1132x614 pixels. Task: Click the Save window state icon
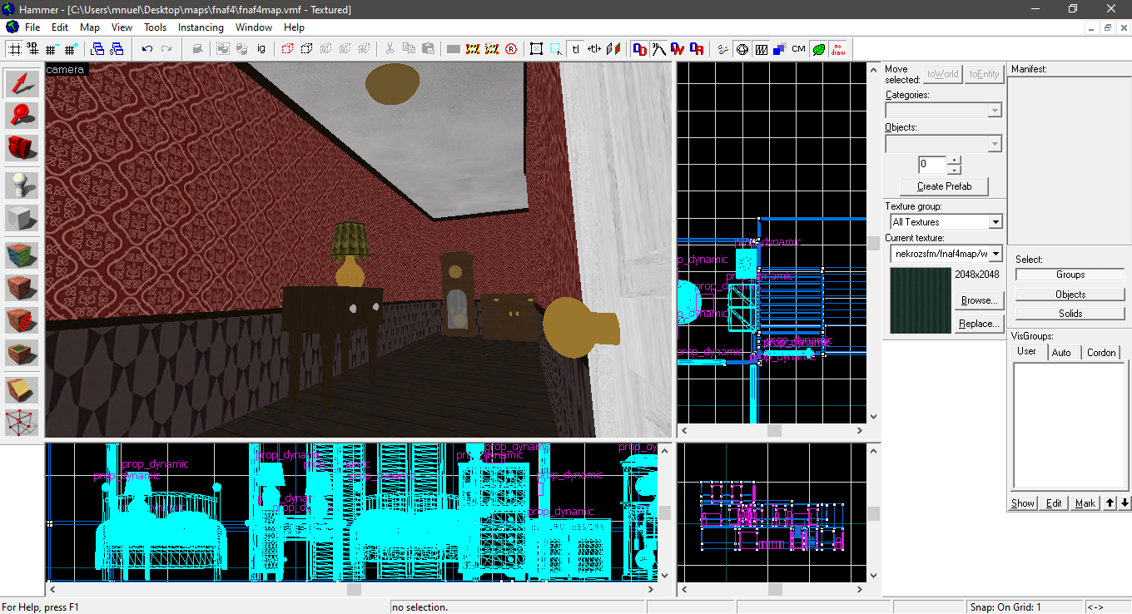(117, 49)
